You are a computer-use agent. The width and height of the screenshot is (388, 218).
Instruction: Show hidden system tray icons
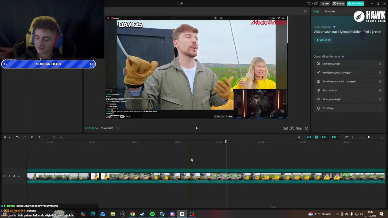coord(337,214)
